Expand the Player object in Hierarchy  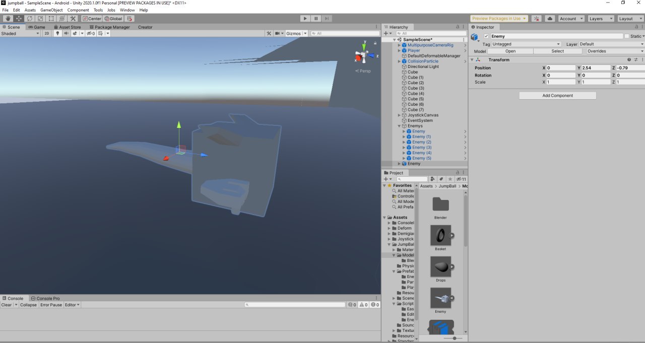[400, 50]
